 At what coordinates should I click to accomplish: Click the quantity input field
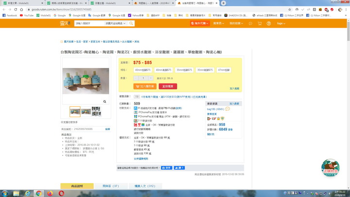[x=143, y=78]
